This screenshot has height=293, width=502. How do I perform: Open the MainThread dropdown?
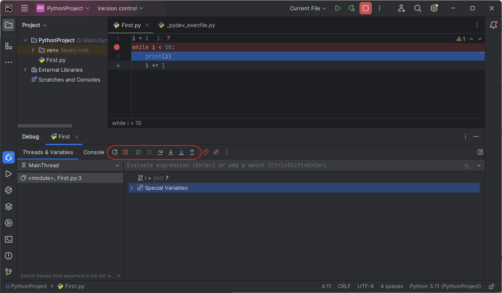coord(118,166)
